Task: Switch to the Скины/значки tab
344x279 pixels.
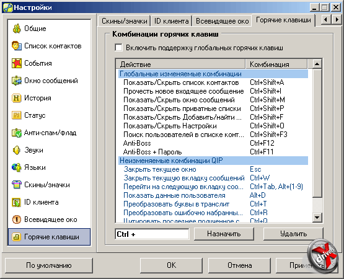Action: tap(124, 21)
